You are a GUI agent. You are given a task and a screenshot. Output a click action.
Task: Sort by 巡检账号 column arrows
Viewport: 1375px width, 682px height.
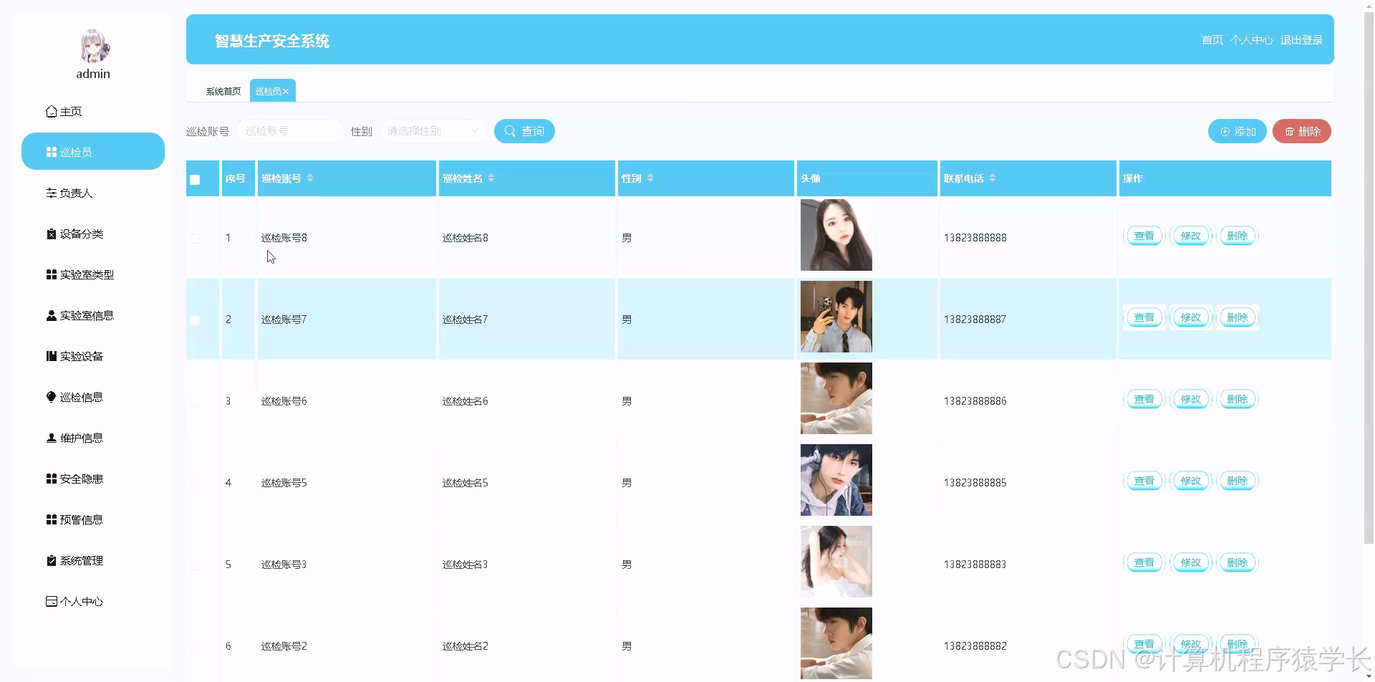pyautogui.click(x=310, y=178)
